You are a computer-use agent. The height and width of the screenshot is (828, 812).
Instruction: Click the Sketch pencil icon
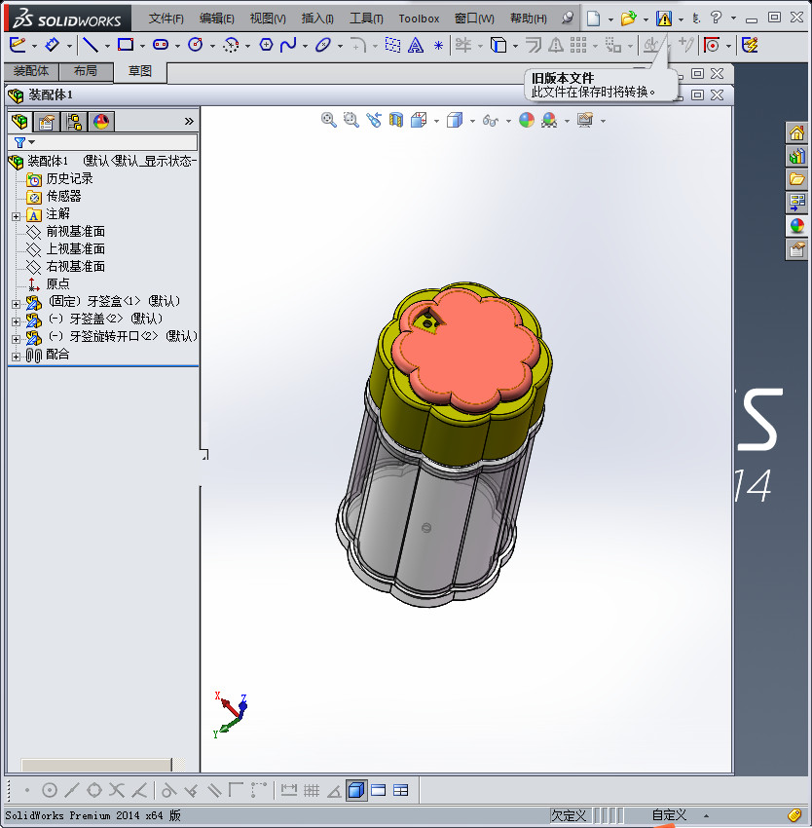click(x=17, y=45)
